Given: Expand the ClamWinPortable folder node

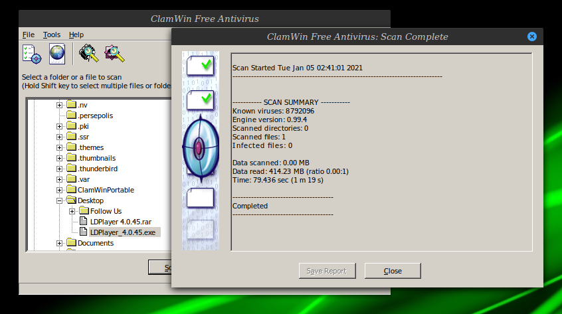Looking at the screenshot, I should tap(60, 190).
